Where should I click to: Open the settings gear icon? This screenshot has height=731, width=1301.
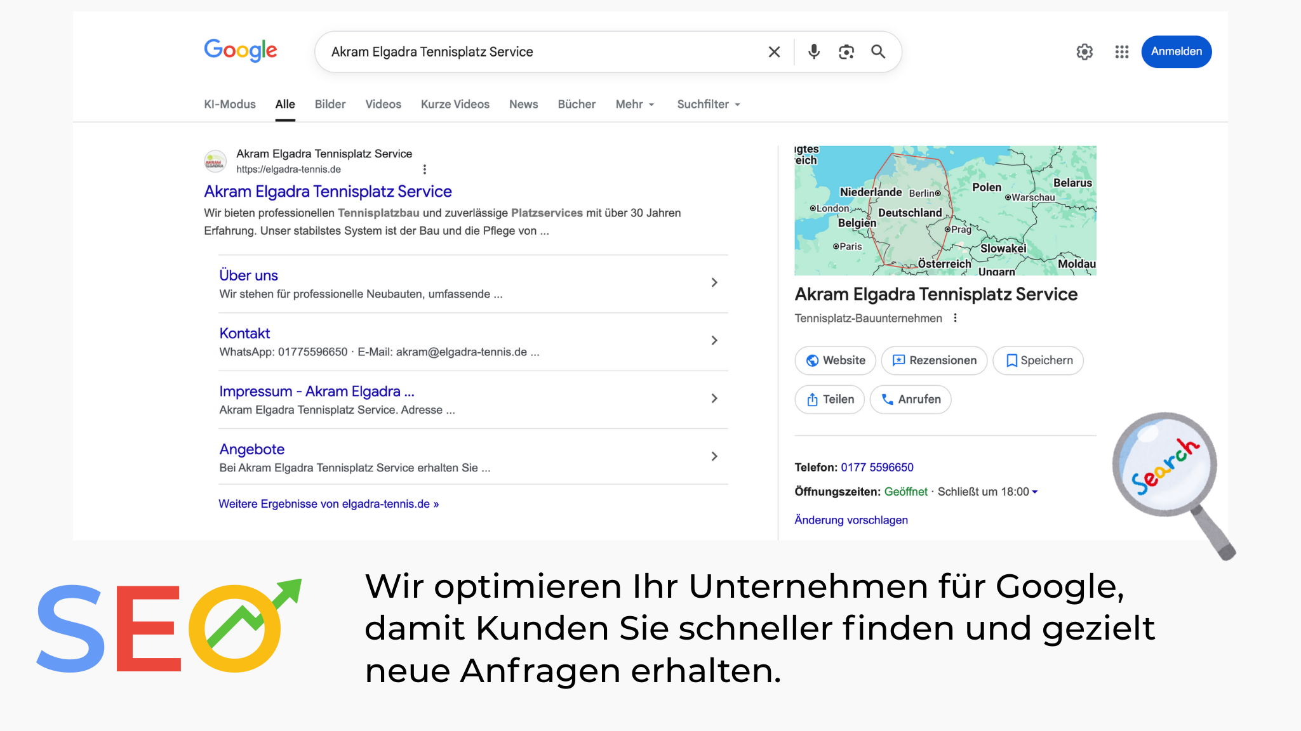coord(1084,52)
